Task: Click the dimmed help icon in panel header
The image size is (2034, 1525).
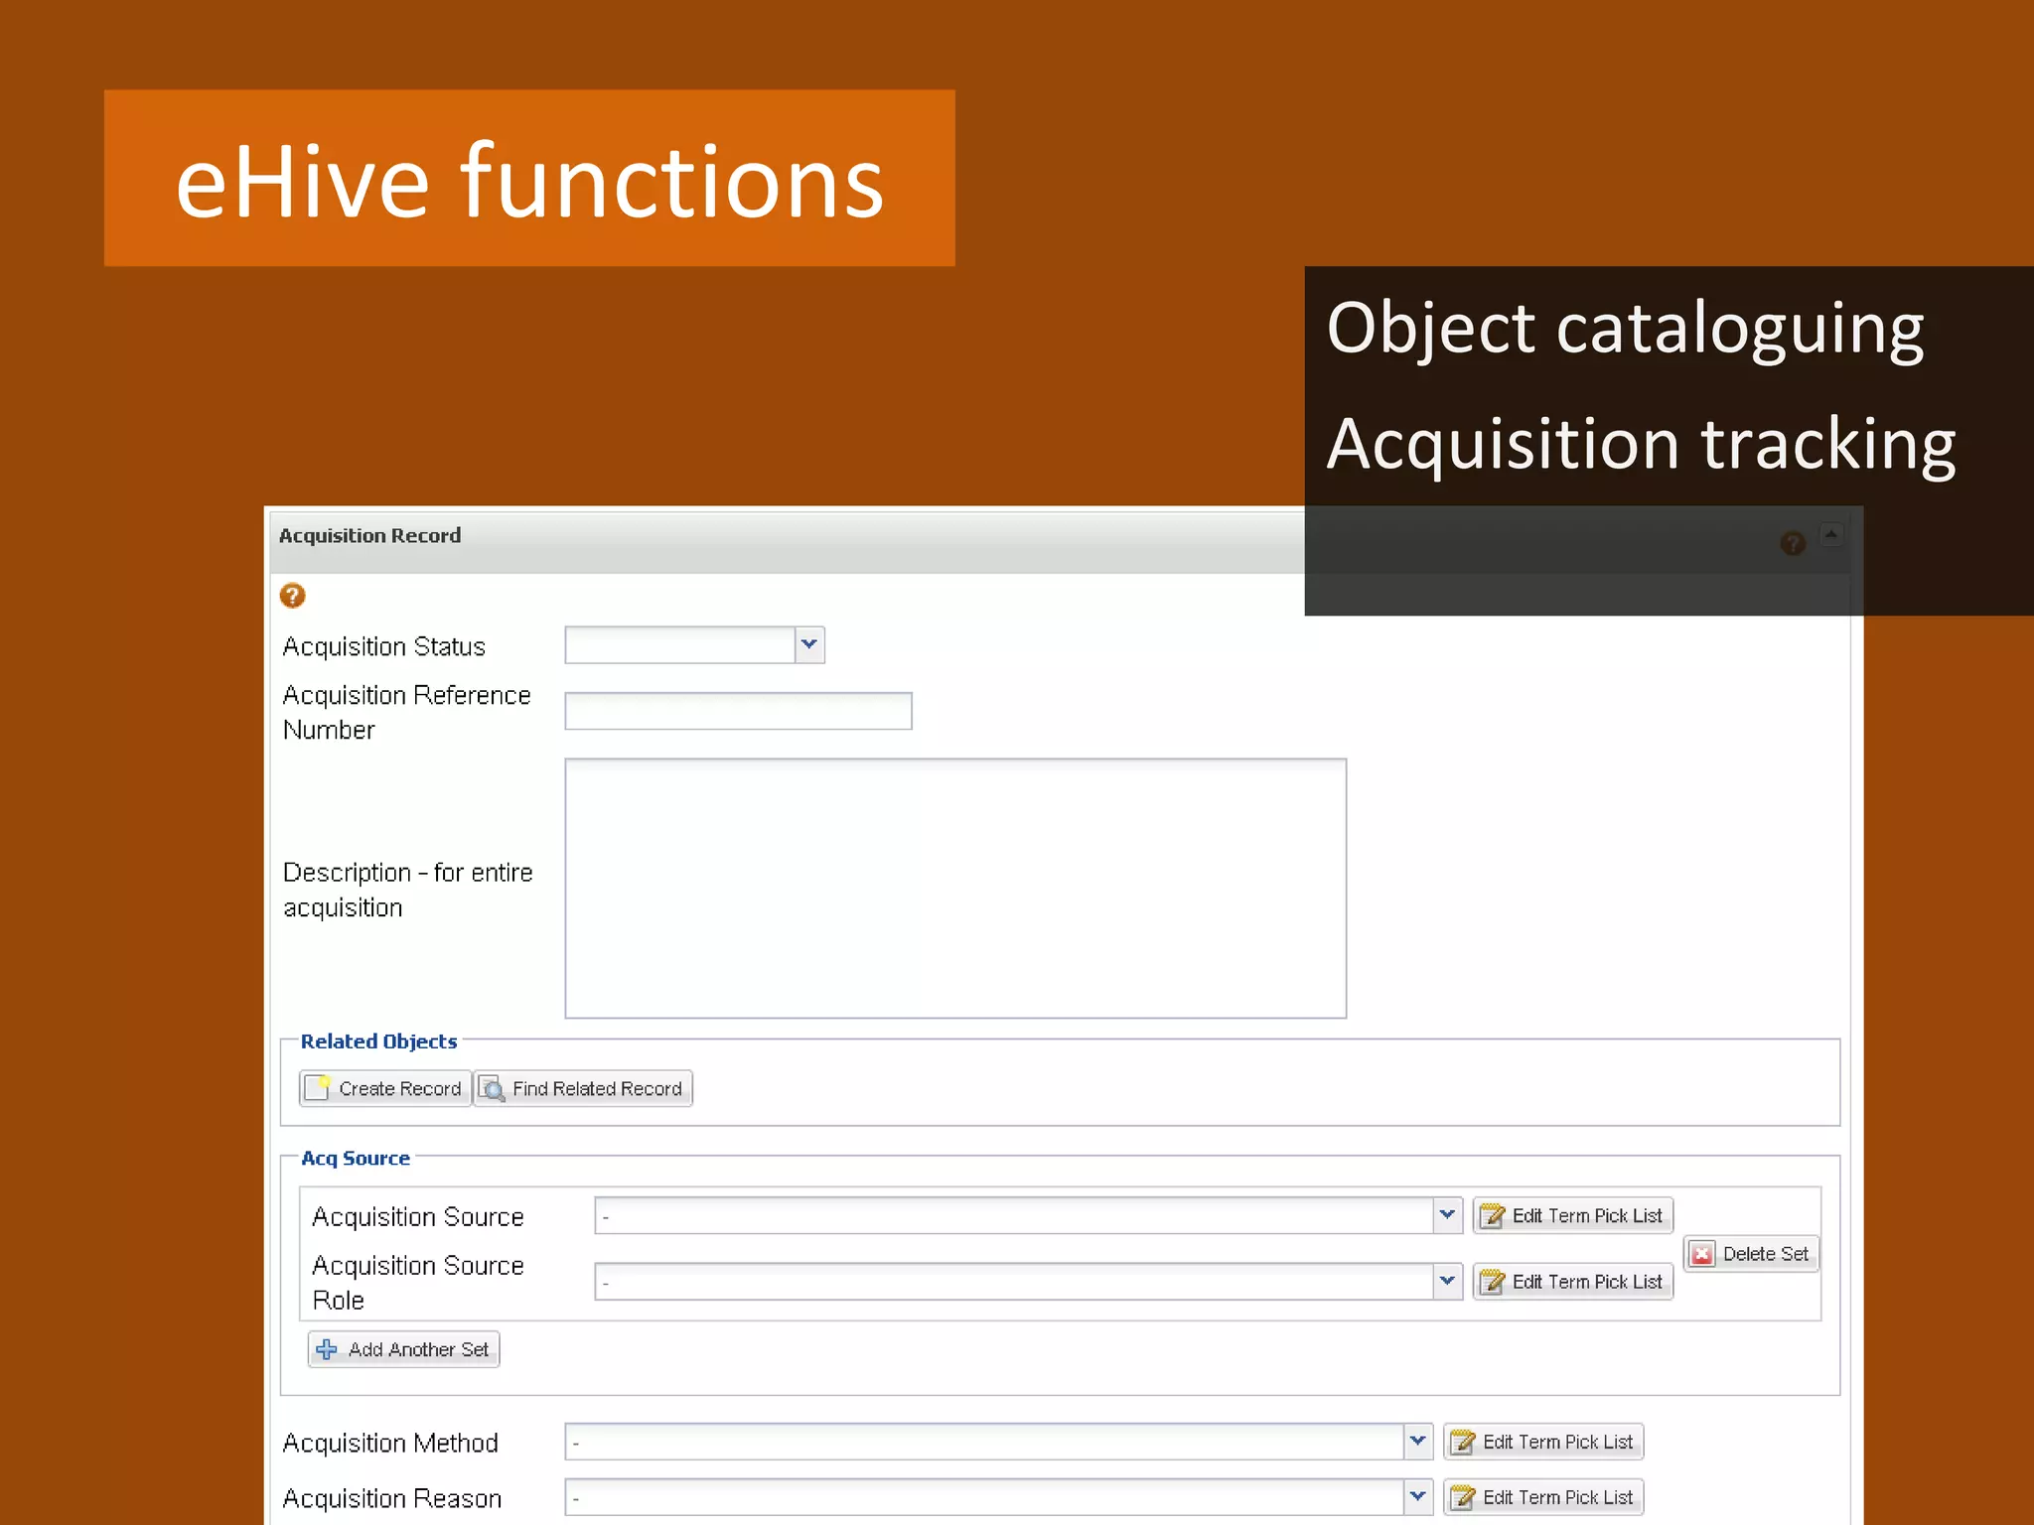Action: (1793, 543)
